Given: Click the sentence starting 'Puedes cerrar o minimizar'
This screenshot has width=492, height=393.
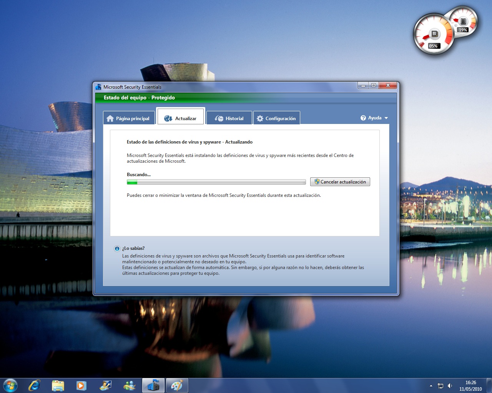Looking at the screenshot, I should click(224, 195).
